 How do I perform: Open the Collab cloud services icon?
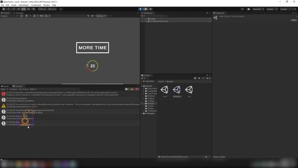tap(248, 9)
